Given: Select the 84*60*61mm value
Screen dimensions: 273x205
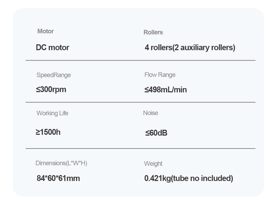Looking at the screenshot, I should click(x=58, y=178).
